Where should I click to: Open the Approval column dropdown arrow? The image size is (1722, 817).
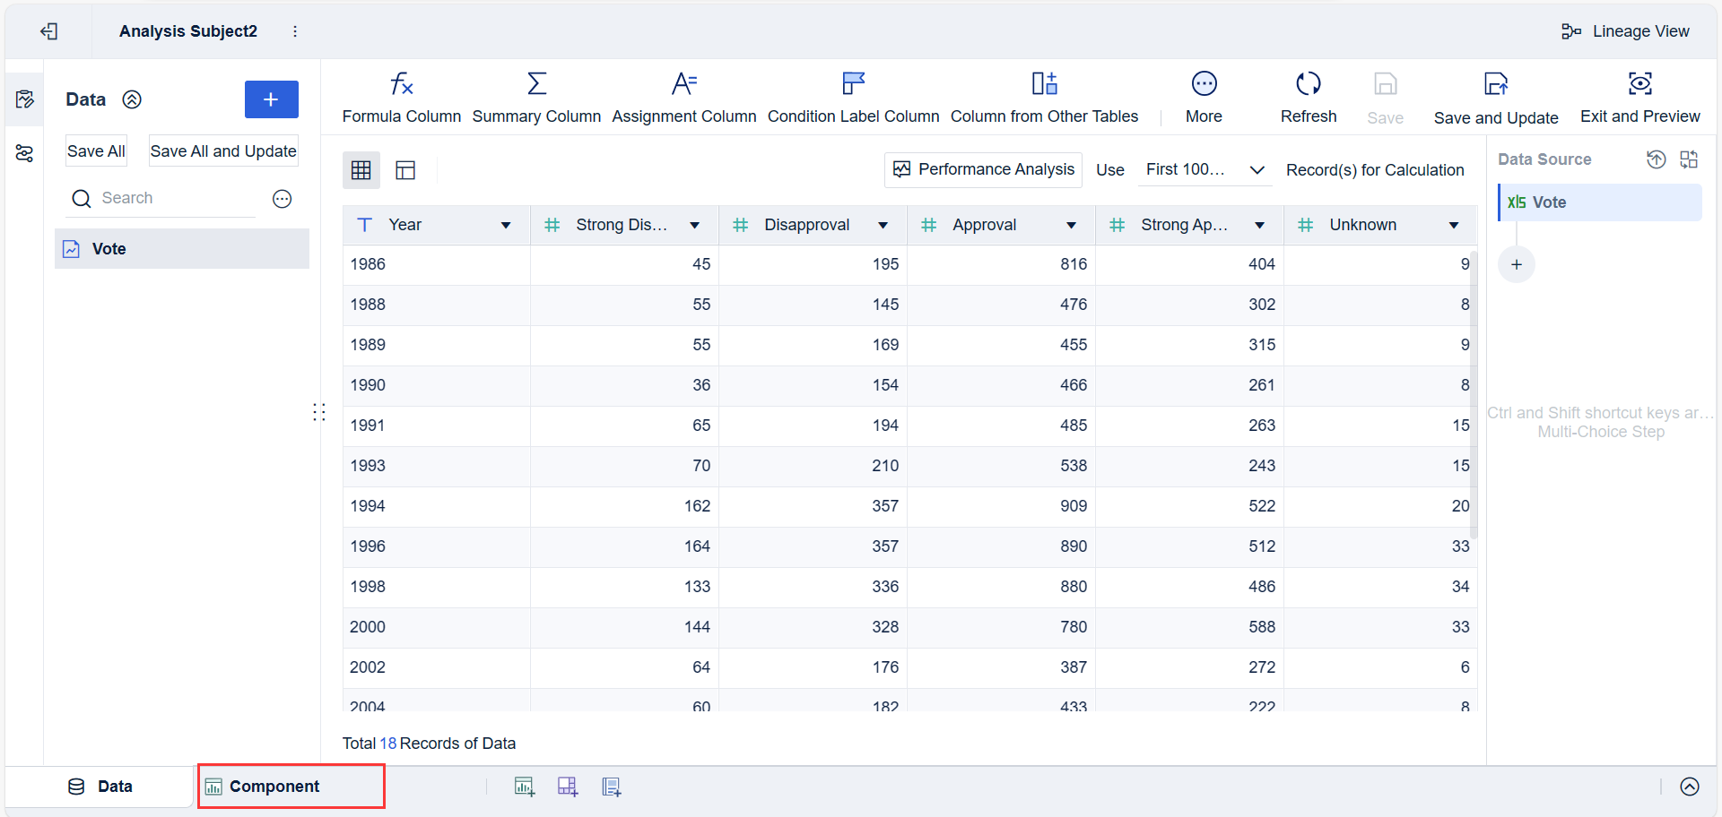point(1071,226)
